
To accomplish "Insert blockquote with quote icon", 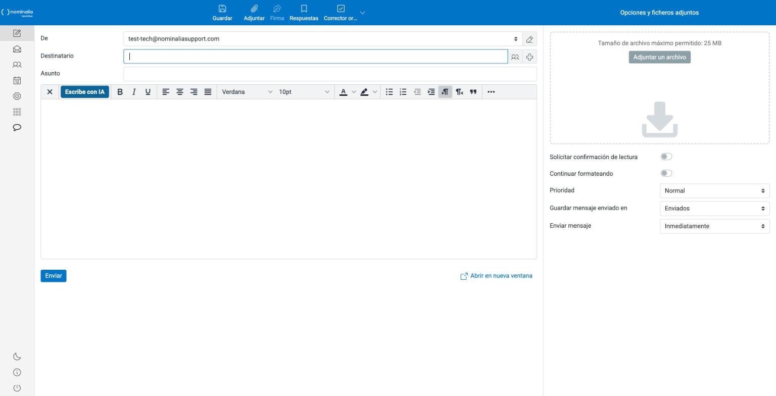I will coord(473,92).
